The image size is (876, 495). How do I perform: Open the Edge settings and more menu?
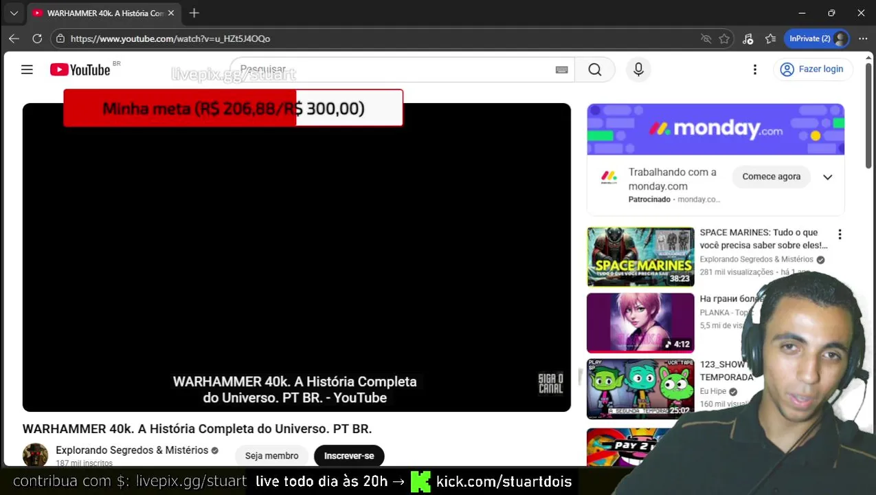coord(862,38)
